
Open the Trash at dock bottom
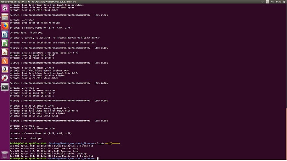[5, 155]
